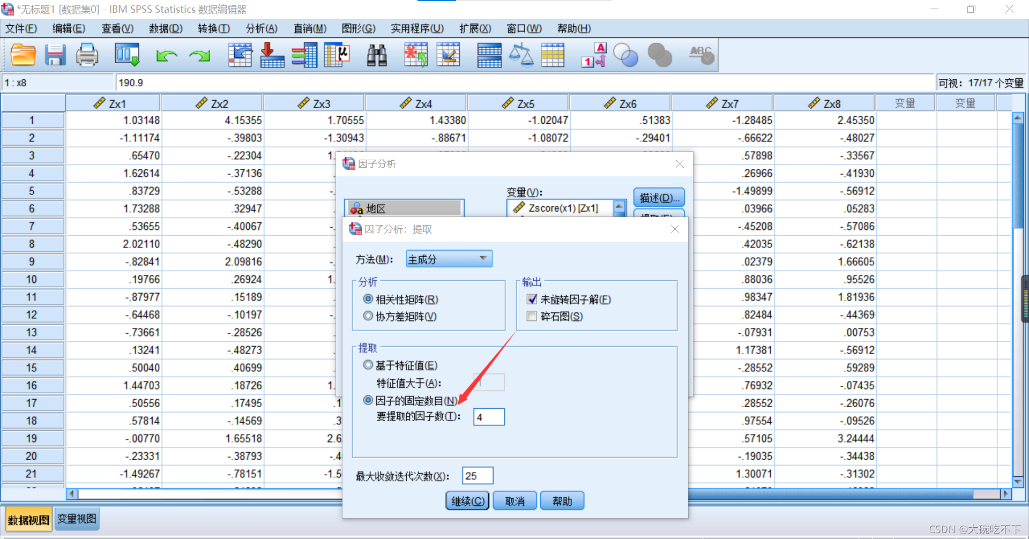This screenshot has height=539, width=1029.
Task: Toggle 未旋转因子解 checkbox
Action: tap(532, 299)
